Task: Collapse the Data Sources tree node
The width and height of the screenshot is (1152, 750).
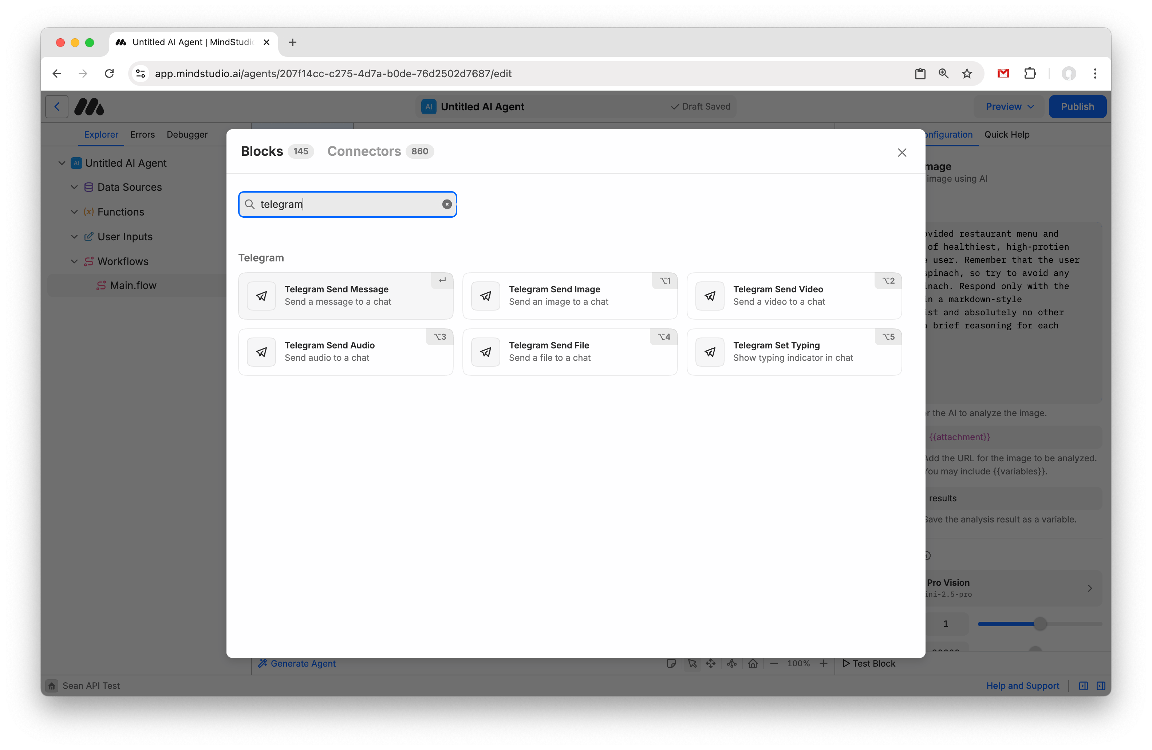Action: (x=75, y=187)
